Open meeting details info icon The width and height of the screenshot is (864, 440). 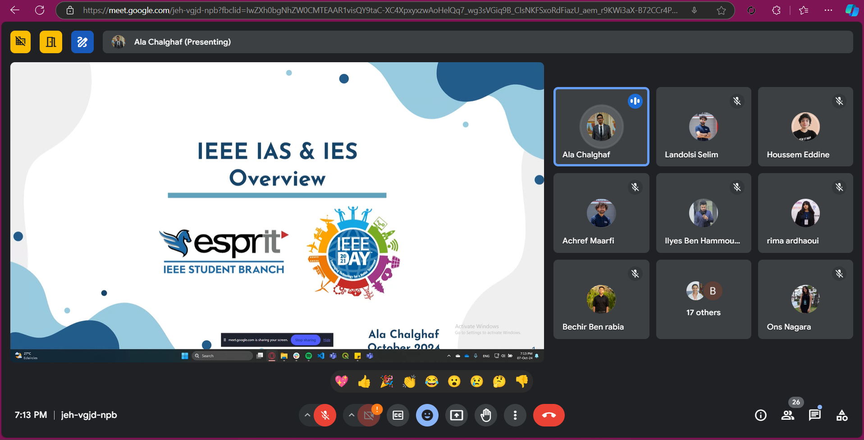(x=761, y=415)
